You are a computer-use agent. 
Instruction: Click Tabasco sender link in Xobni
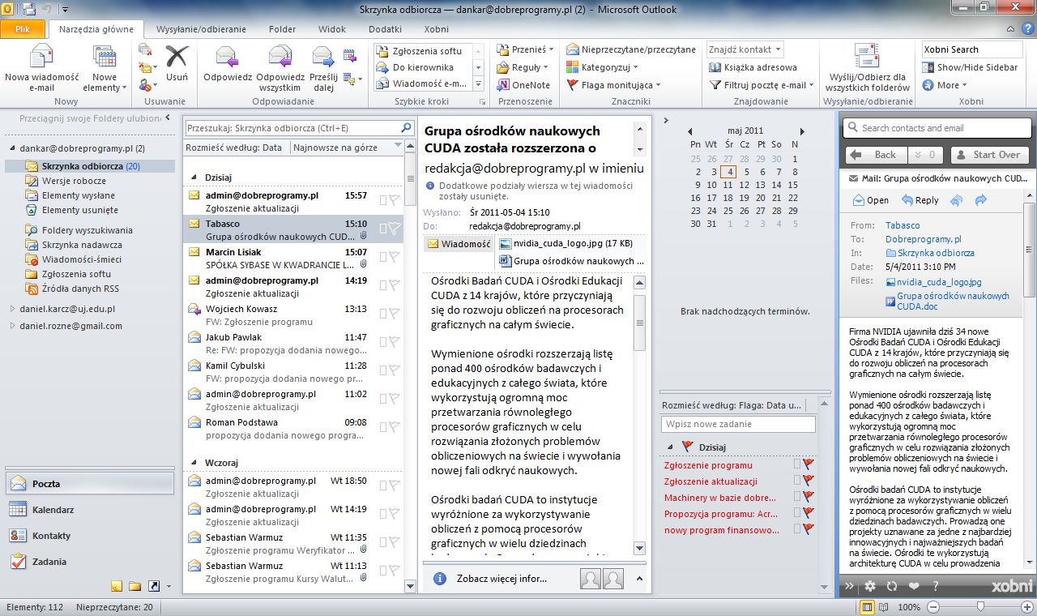pyautogui.click(x=903, y=225)
